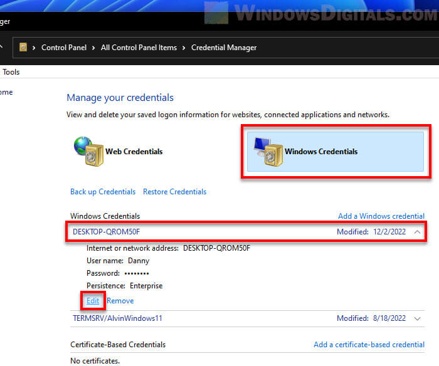The height and width of the screenshot is (366, 439).
Task: Expand the TERMSRV/AlvinWindows11 credential chevron
Action: 417,318
